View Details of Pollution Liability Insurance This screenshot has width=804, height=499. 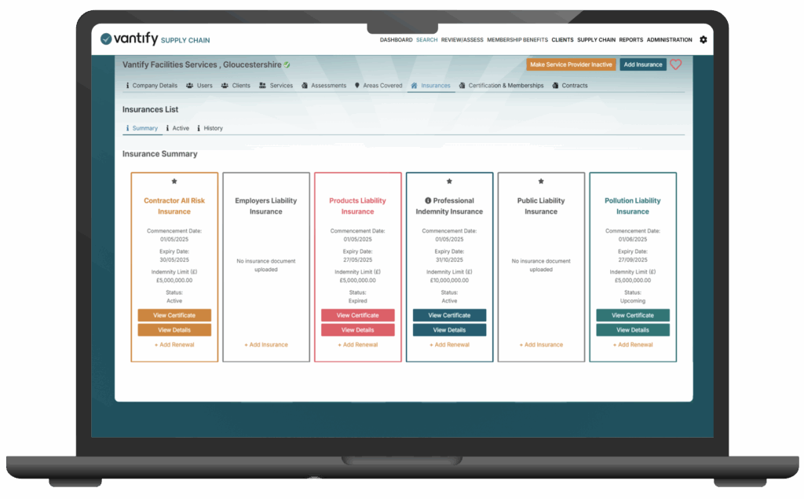pos(633,330)
